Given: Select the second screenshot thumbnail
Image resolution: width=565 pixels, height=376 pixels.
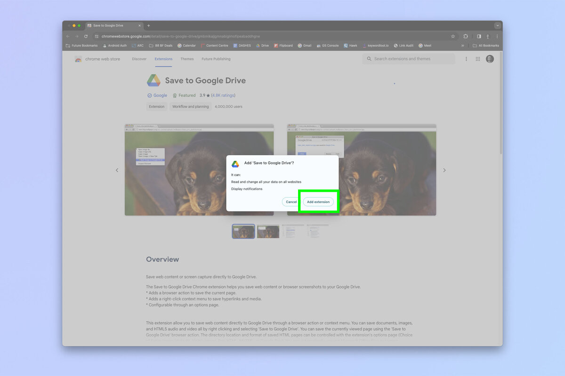Looking at the screenshot, I should pos(268,231).
